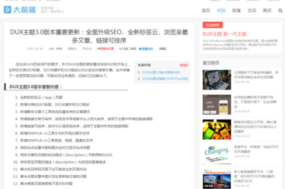Open the search magnifier in header
This screenshot has height=189, width=285.
coord(280,10)
